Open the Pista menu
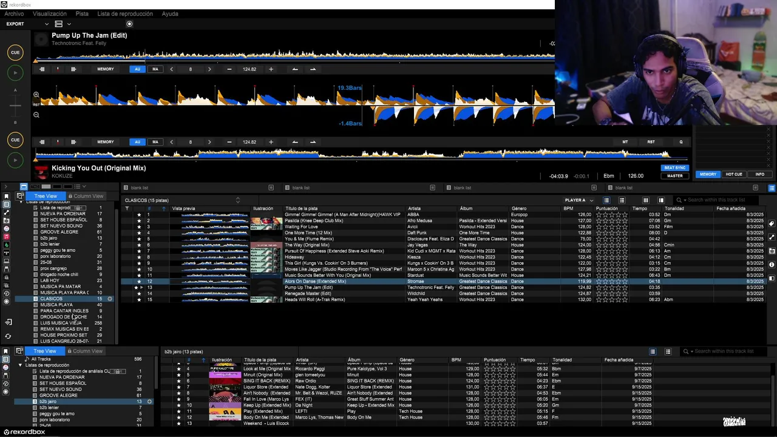The image size is (777, 437). pyautogui.click(x=82, y=13)
